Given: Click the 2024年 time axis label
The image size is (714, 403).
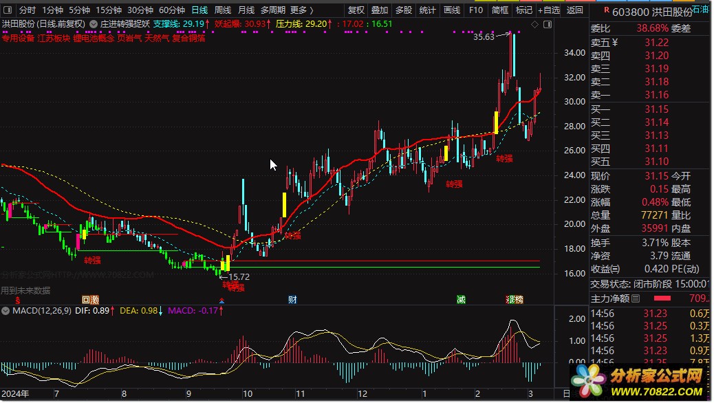Looking at the screenshot, I should click(15, 394).
